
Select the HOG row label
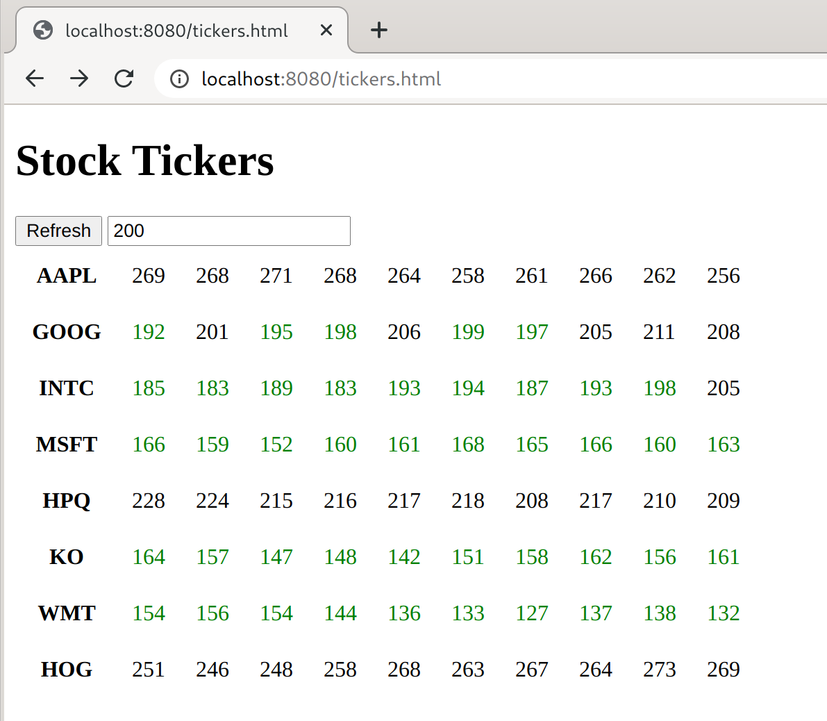pos(67,670)
